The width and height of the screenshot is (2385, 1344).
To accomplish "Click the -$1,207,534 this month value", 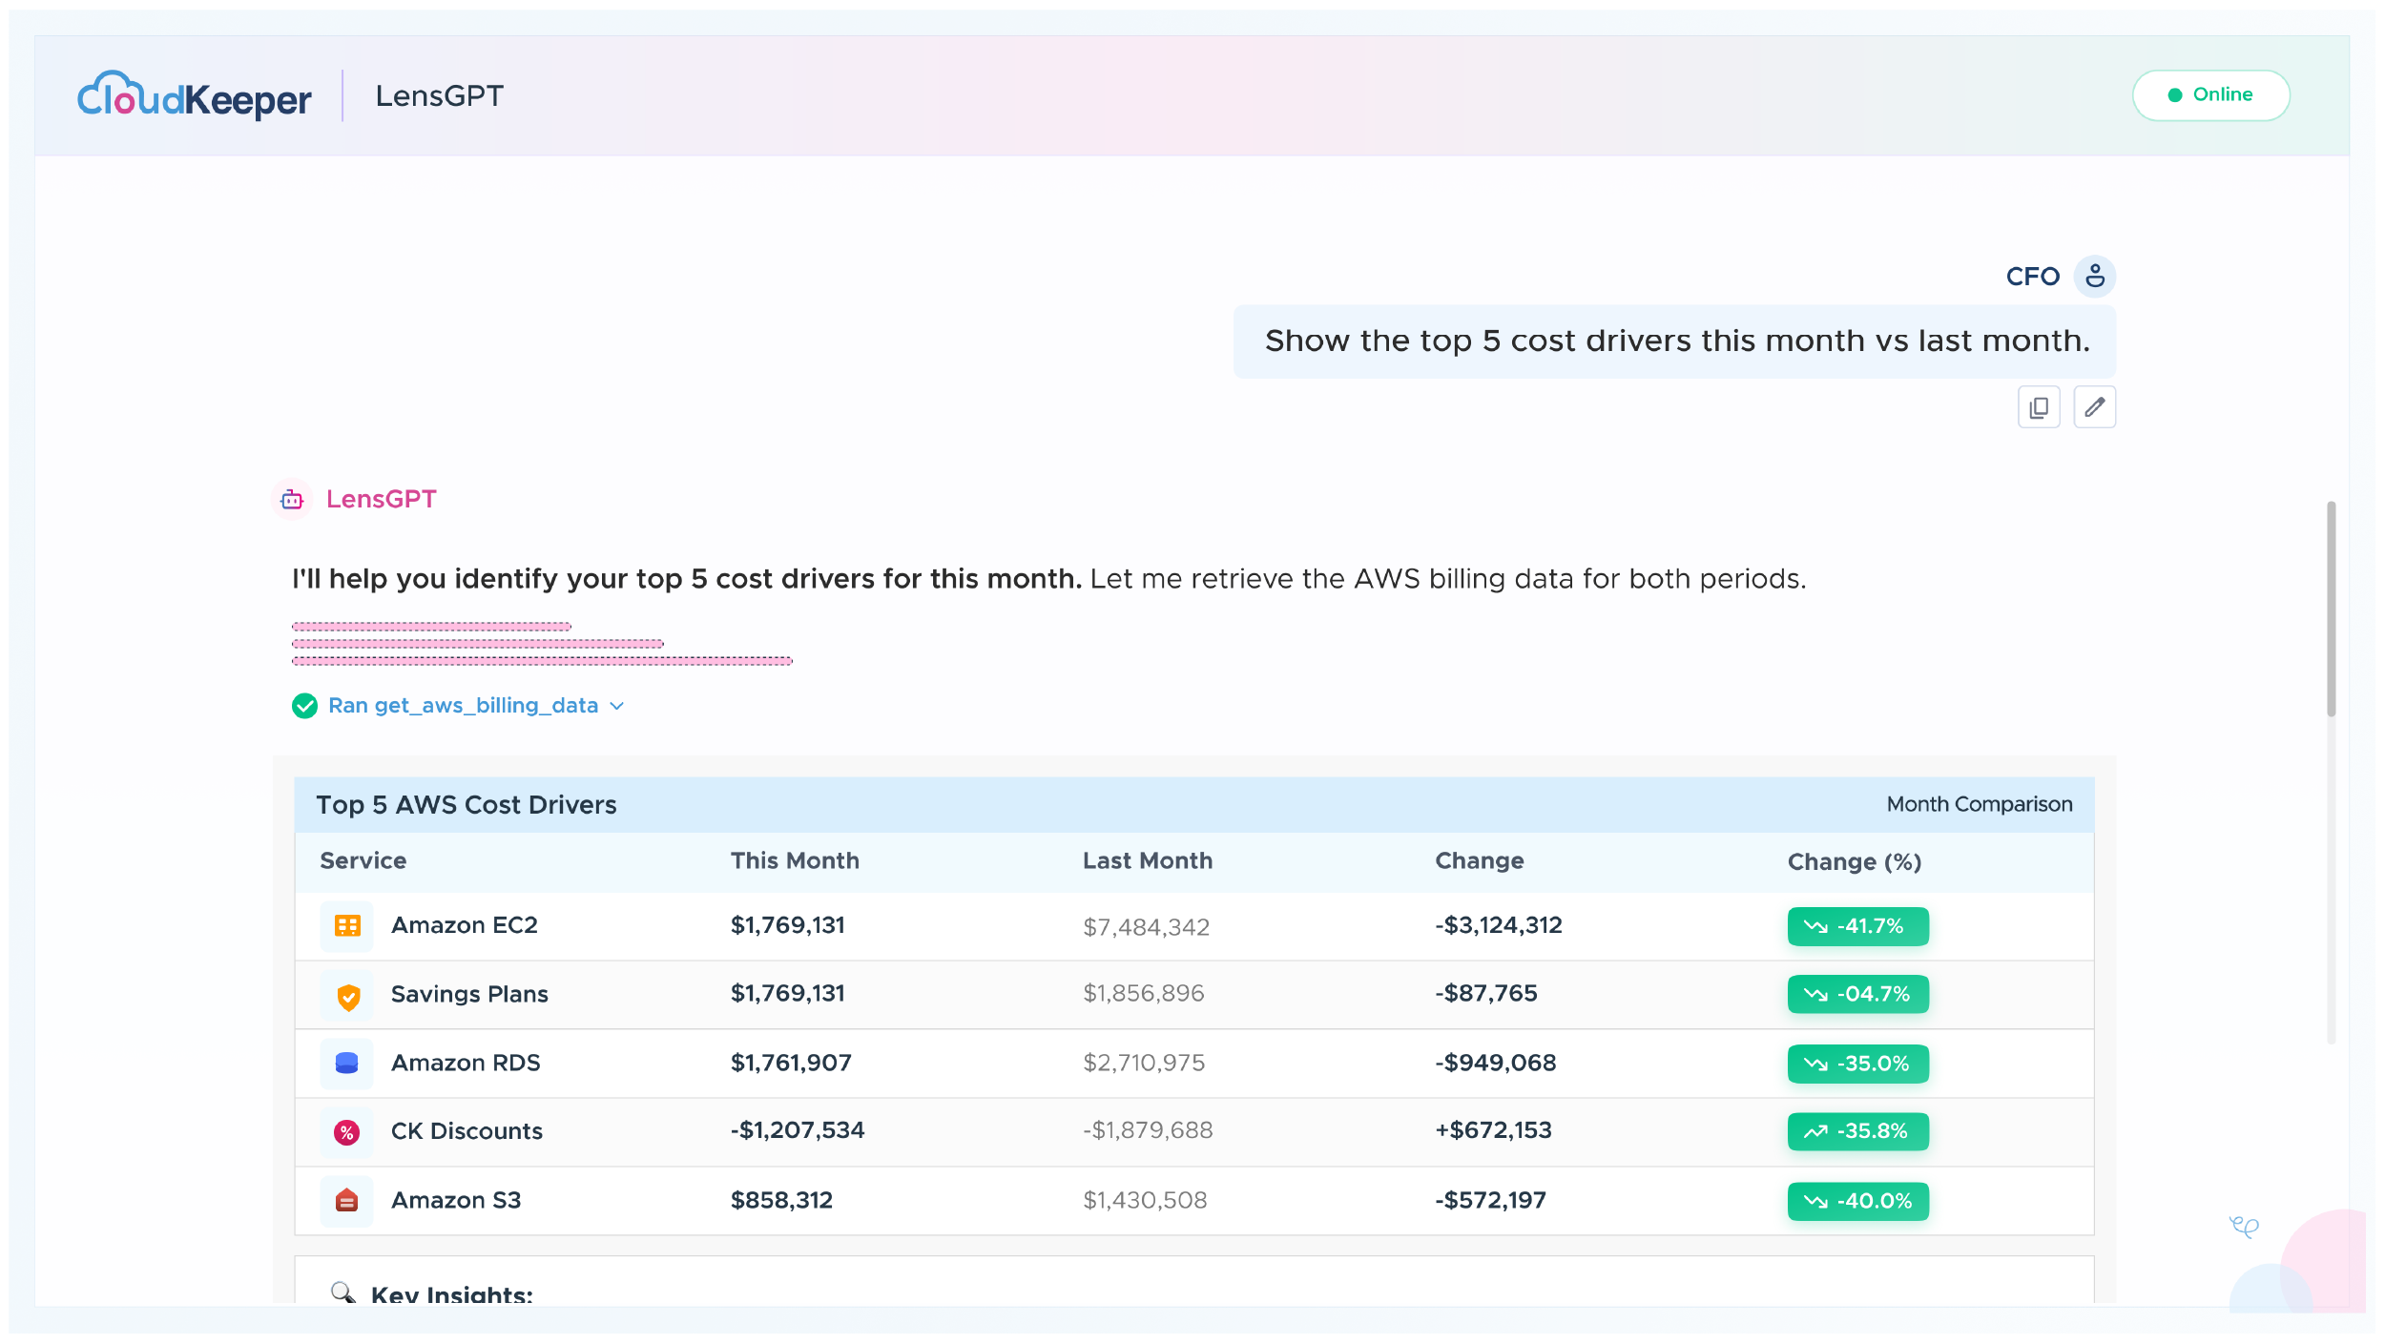I will 798,1130.
